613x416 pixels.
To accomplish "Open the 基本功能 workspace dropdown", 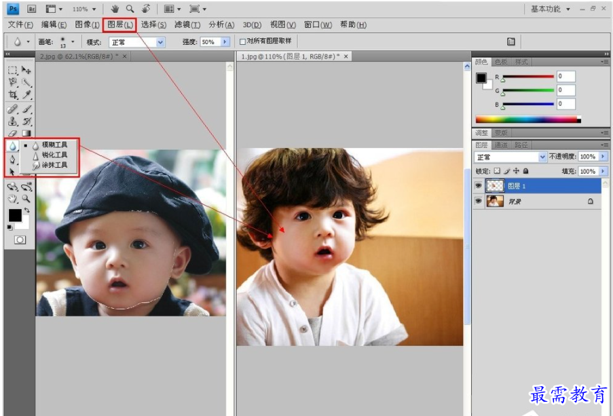I will (550, 9).
